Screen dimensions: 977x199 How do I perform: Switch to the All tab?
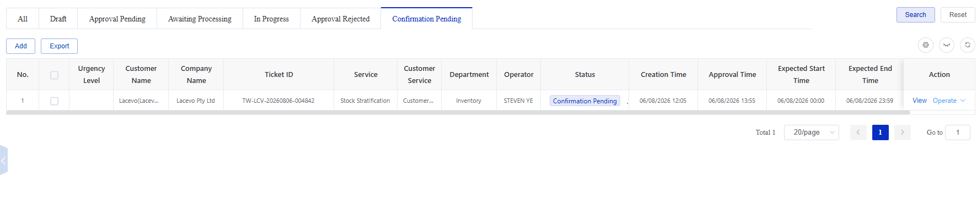click(x=23, y=19)
